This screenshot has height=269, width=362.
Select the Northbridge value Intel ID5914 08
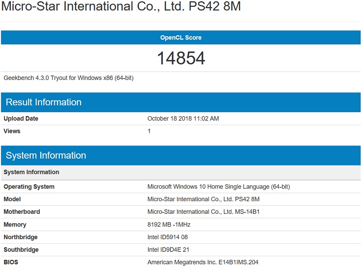pyautogui.click(x=167, y=237)
